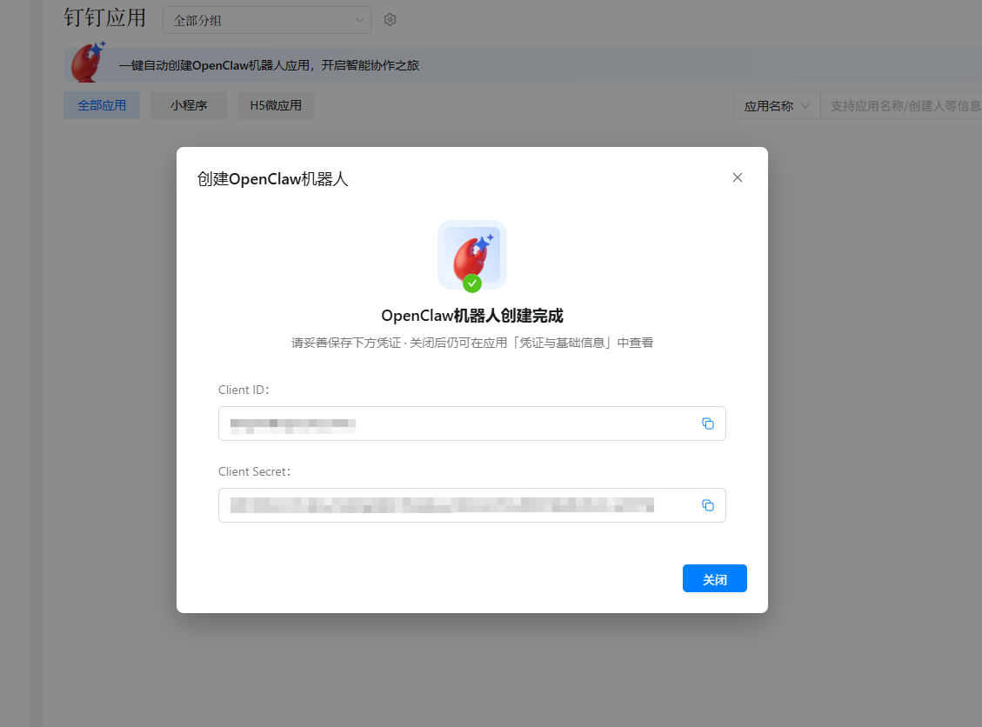Click the green checkmark success badge
This screenshot has width=982, height=727.
(472, 283)
